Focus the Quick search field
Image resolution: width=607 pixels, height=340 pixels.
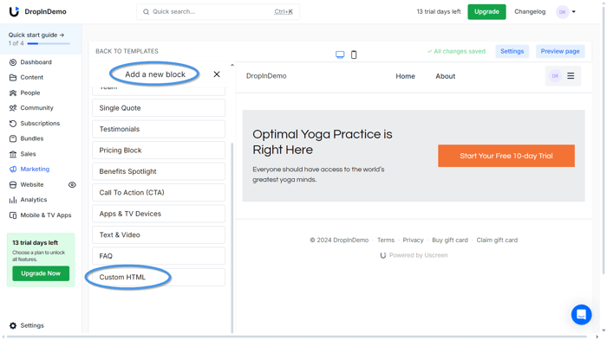click(218, 12)
